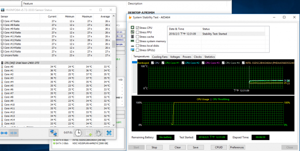Click the expand columns arrows icon in HWiNFO
The image size is (300, 151).
click(4, 133)
